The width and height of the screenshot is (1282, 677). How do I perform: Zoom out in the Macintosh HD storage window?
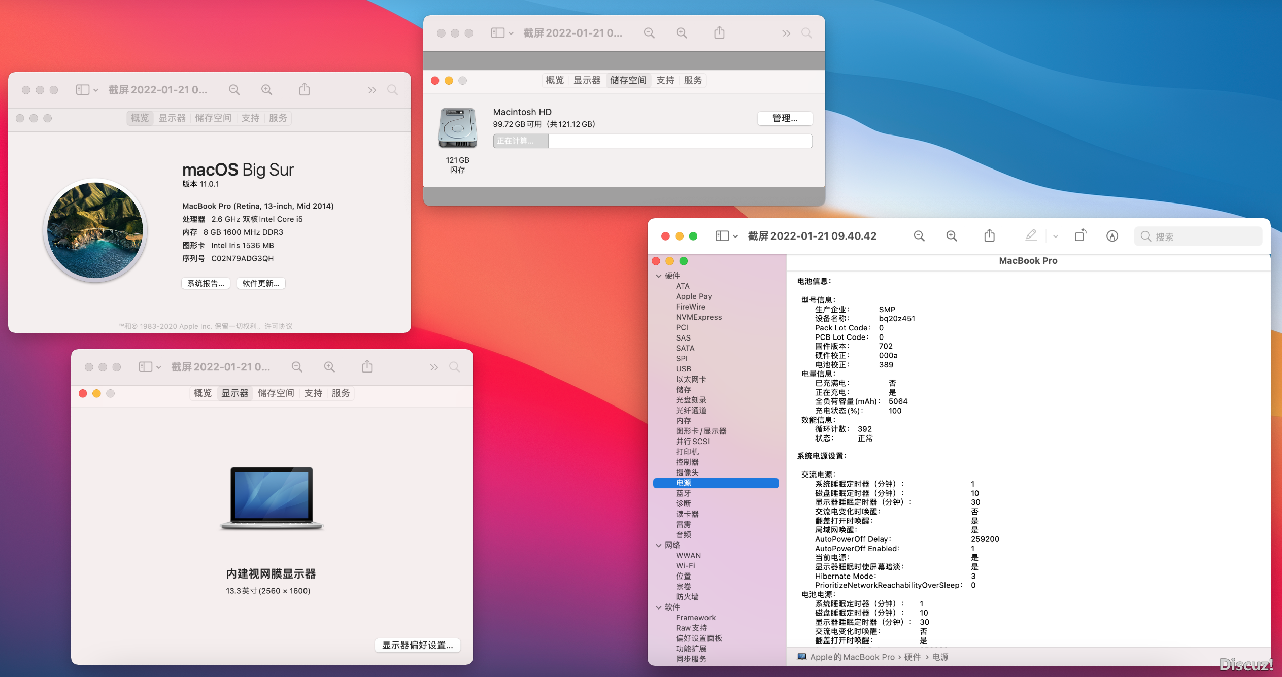coord(649,33)
